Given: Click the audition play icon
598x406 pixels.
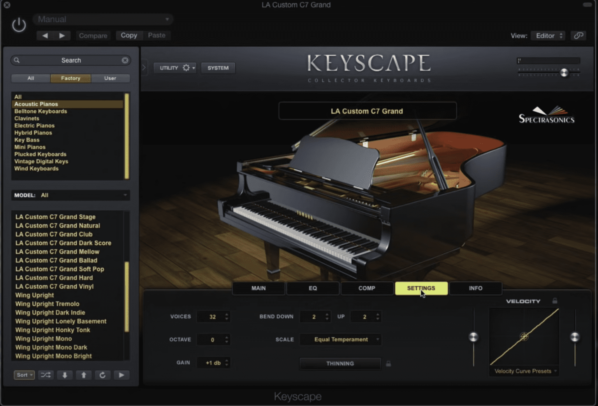Looking at the screenshot, I should click(x=121, y=375).
